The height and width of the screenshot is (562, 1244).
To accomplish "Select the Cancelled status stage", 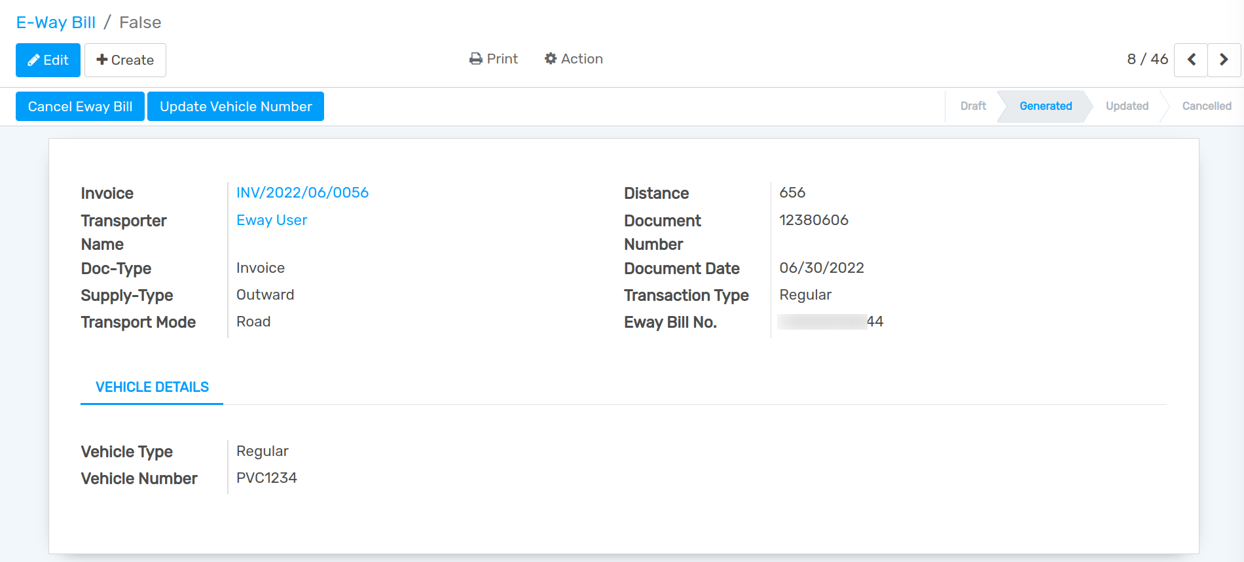I will point(1206,106).
